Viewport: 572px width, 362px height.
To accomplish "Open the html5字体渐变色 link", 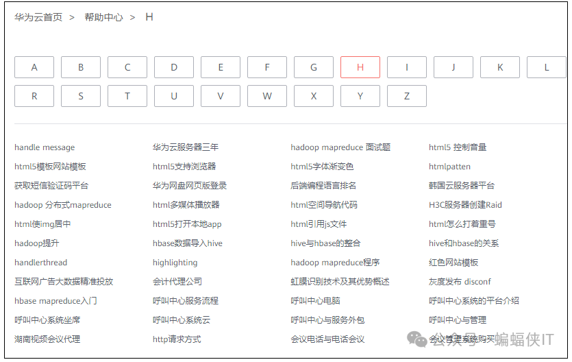I will point(322,167).
